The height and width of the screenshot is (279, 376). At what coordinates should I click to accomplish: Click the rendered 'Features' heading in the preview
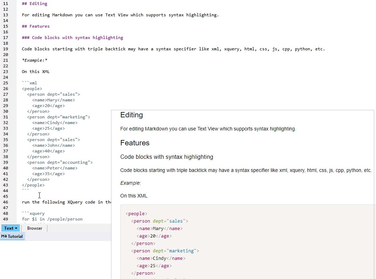click(x=135, y=143)
